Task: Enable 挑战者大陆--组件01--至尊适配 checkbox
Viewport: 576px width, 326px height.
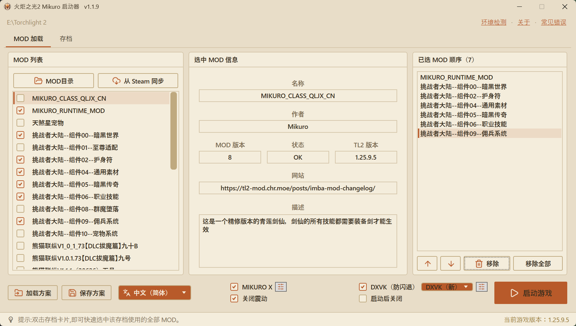Action: tap(20, 147)
